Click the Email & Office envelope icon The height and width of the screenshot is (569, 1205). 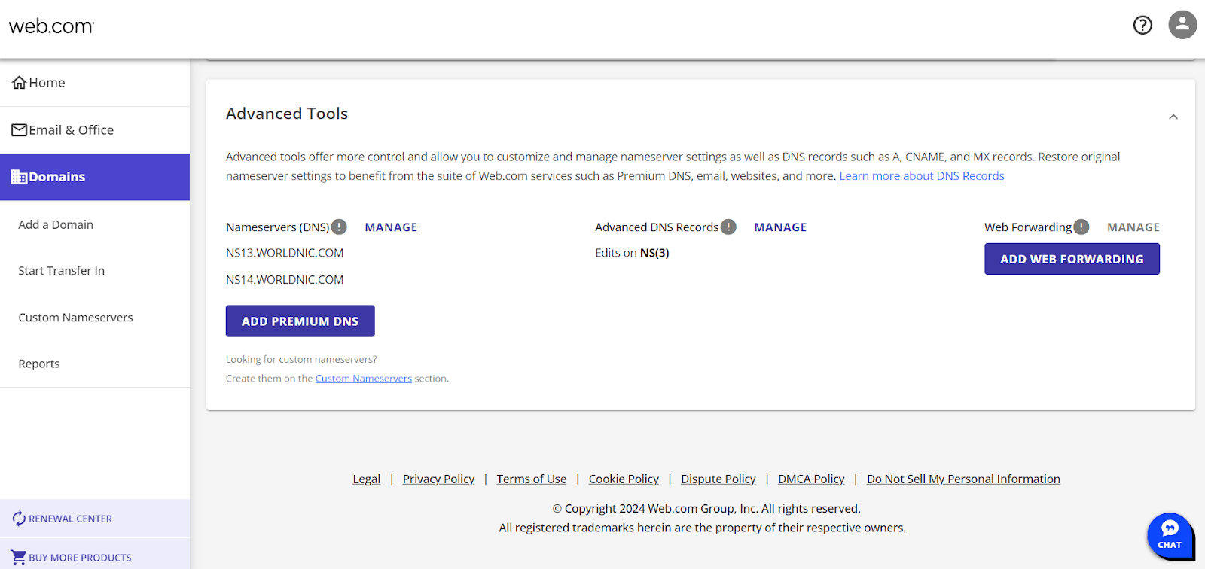click(20, 130)
